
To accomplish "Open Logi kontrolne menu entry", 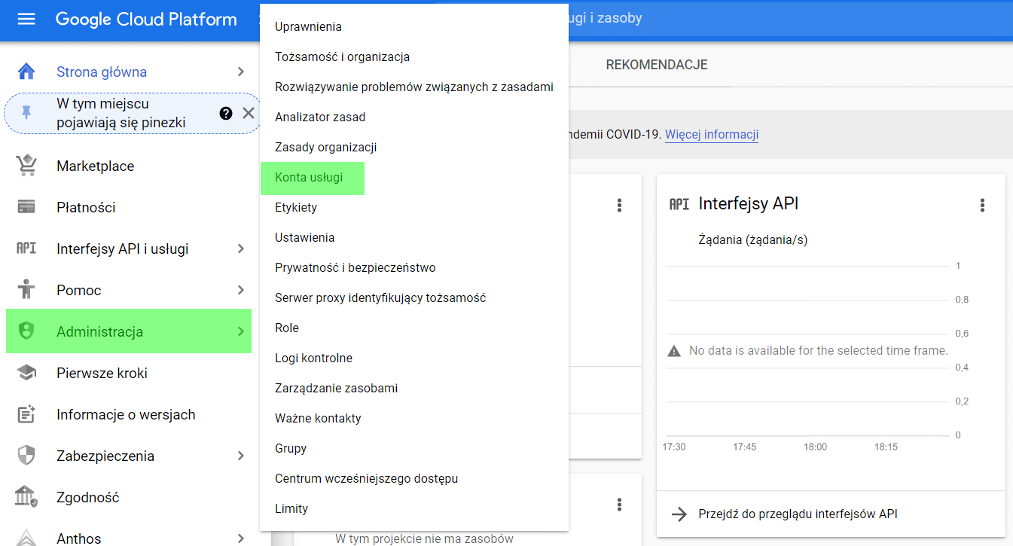I will click(414, 358).
